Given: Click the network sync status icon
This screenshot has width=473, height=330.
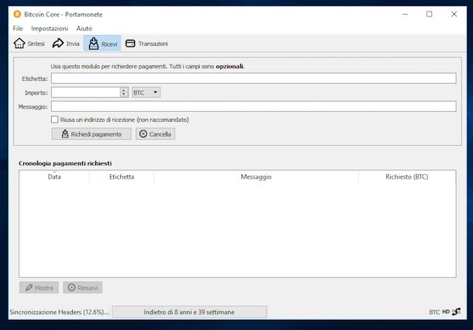Looking at the screenshot, I should tap(457, 312).
